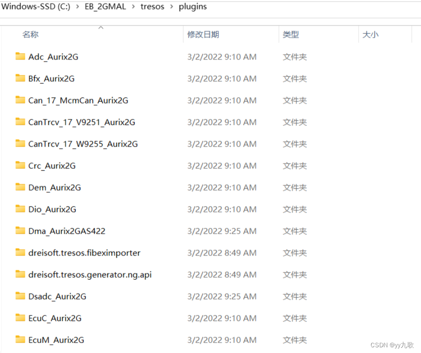Click the modified date of Dio_Aurix2G
Image resolution: width=421 pixels, height=353 pixels.
[x=222, y=209]
